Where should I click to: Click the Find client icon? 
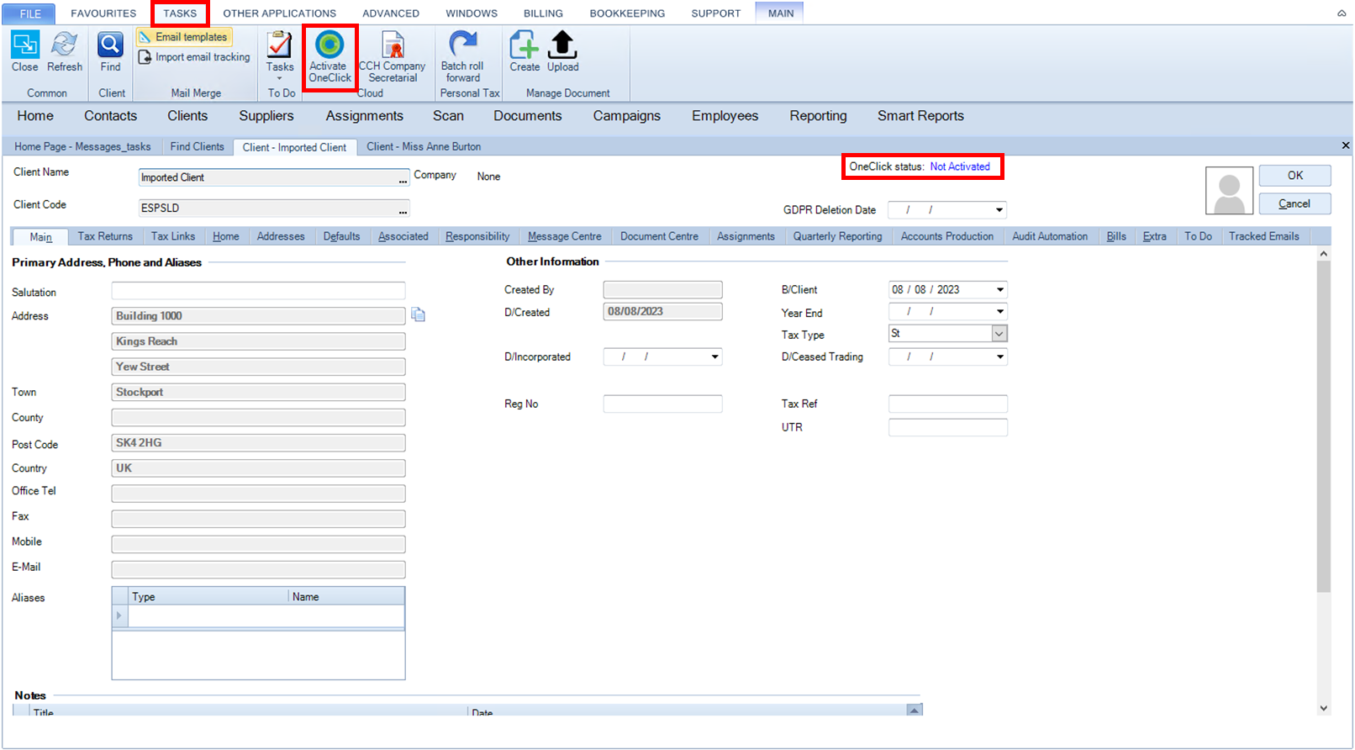110,45
